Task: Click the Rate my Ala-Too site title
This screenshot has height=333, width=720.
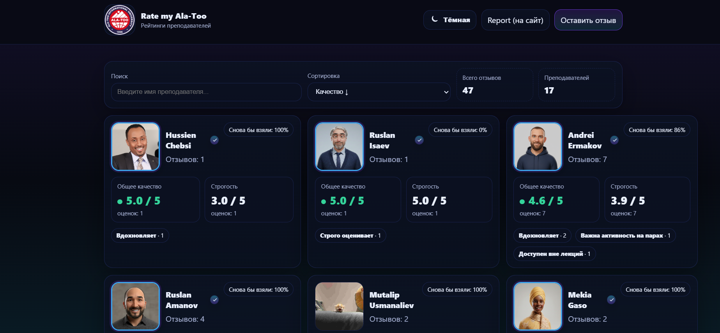Action: point(173,16)
